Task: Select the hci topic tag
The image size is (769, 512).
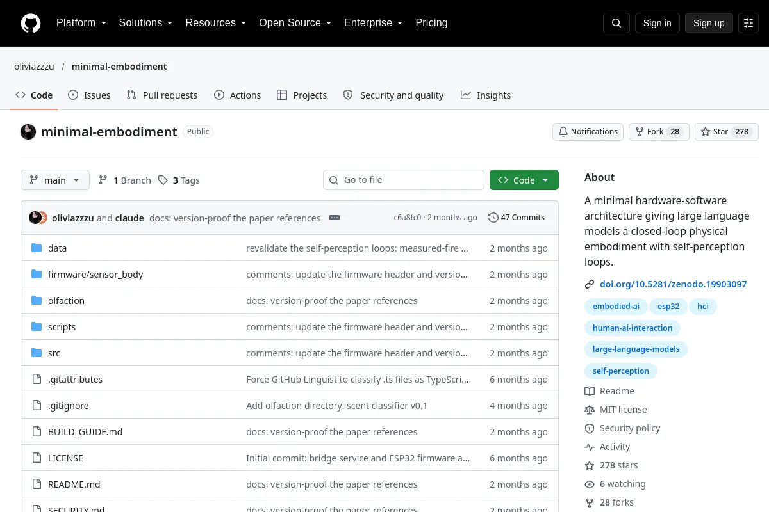Action: click(703, 307)
